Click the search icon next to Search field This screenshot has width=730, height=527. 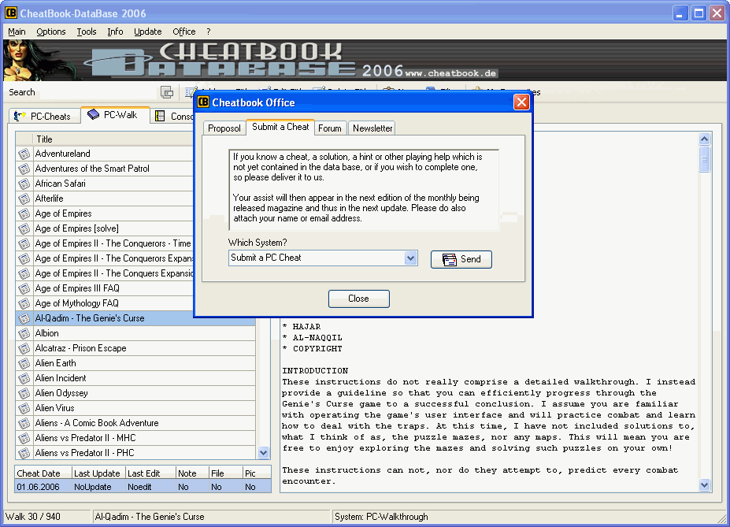167,92
